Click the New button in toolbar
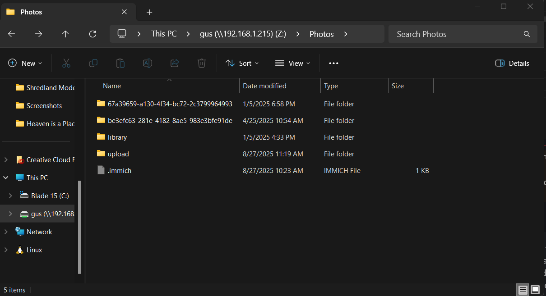The height and width of the screenshot is (296, 546). 25,63
